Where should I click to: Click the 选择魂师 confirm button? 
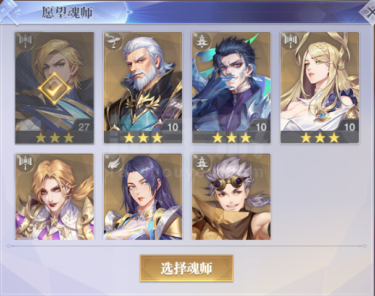[187, 268]
